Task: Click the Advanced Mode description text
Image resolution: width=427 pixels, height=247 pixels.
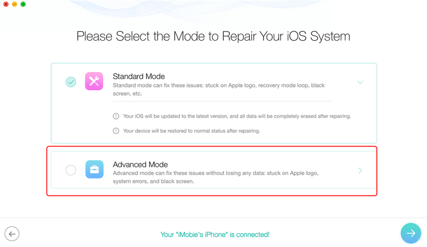Action: [x=216, y=177]
